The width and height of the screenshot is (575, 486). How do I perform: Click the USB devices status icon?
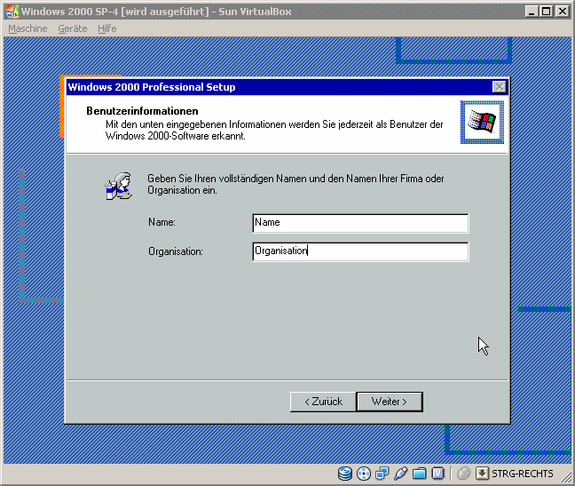(x=401, y=474)
